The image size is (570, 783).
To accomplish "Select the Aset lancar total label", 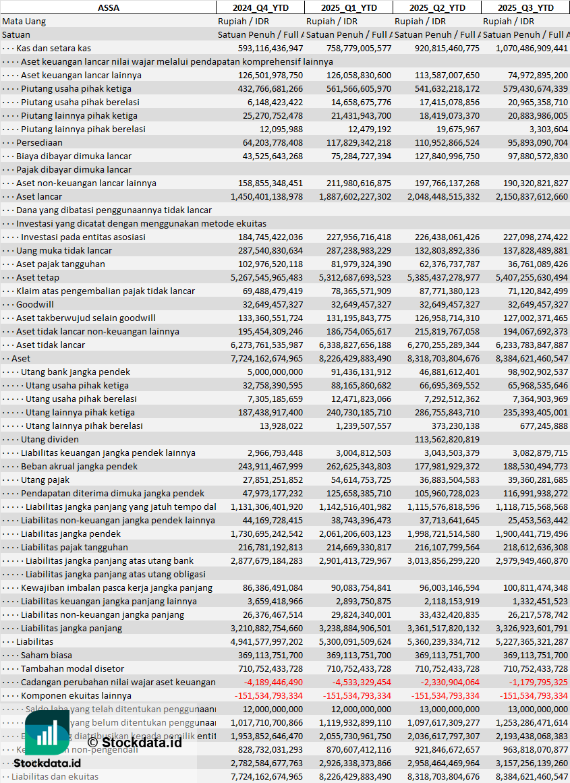I will (39, 197).
